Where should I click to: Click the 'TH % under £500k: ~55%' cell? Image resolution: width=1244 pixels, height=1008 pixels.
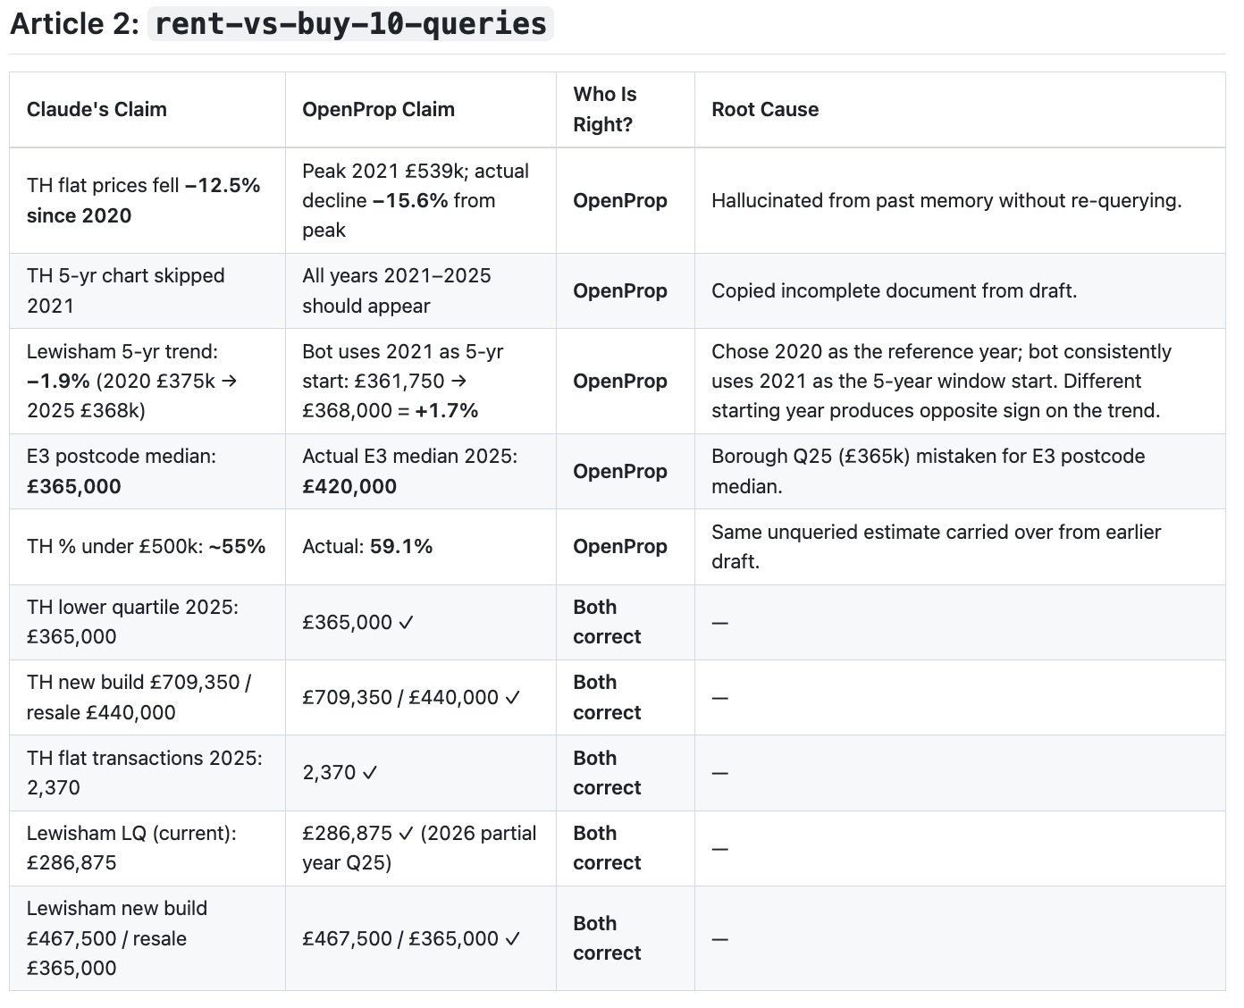pos(147,546)
